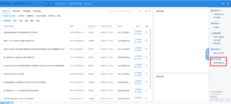Open 通用菜单 in top menu
The width and height of the screenshot is (231, 104).
(x=88, y=4)
